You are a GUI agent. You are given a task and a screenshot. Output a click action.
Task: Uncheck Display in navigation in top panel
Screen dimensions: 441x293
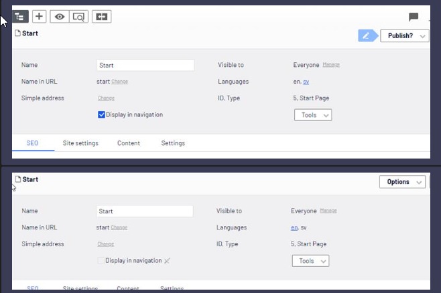[x=101, y=114]
